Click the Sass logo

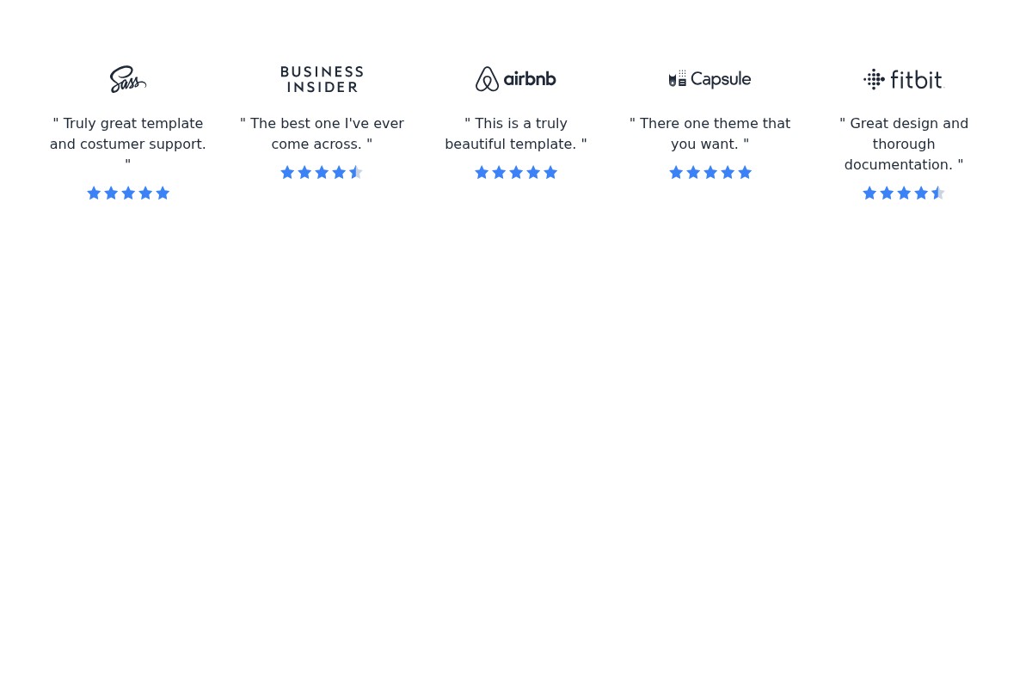click(x=128, y=79)
